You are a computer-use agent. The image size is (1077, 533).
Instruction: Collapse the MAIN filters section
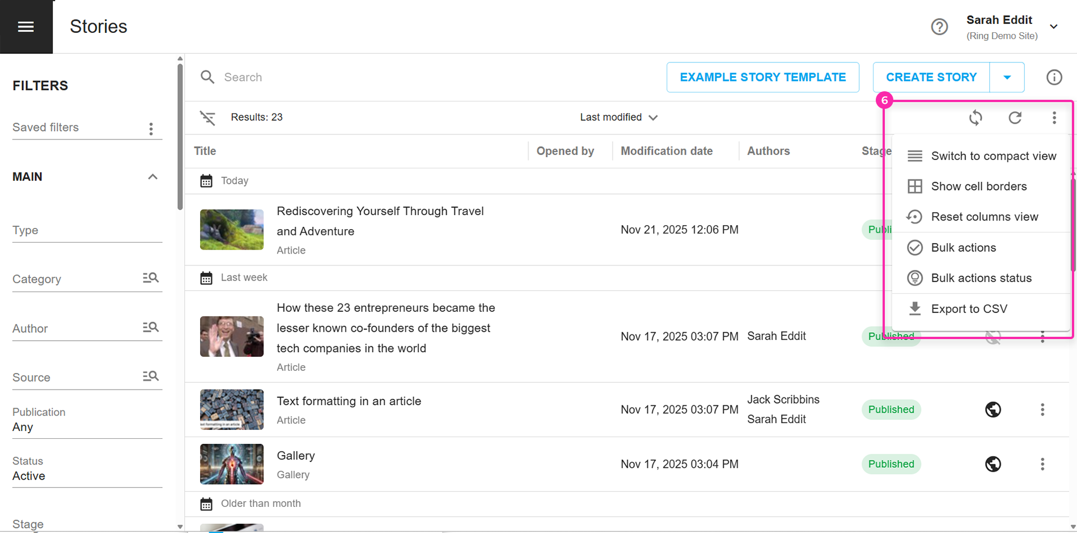click(152, 177)
